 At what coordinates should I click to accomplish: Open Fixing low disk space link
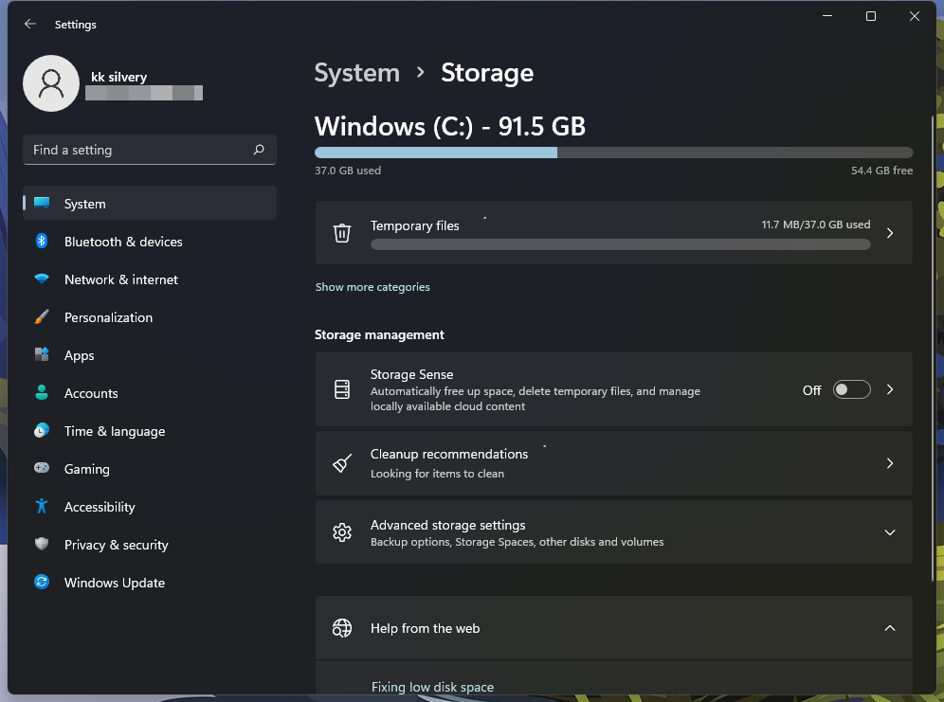pyautogui.click(x=432, y=687)
